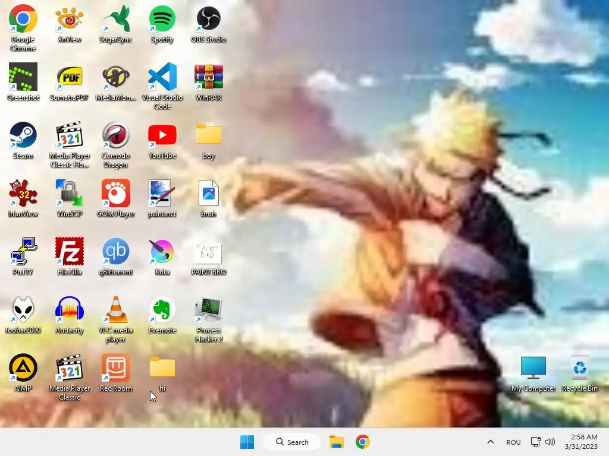The width and height of the screenshot is (609, 456).
Task: Launch Krita from the desktop
Action: point(162,251)
